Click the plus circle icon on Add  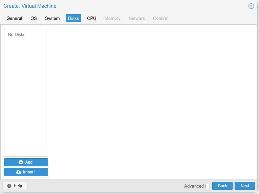click(21, 162)
